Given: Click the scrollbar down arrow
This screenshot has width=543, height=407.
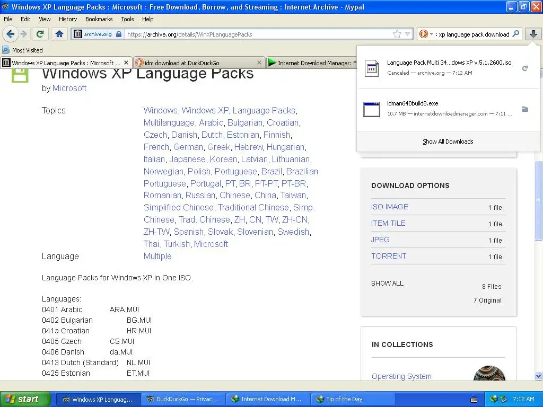Looking at the screenshot, I should (x=538, y=376).
